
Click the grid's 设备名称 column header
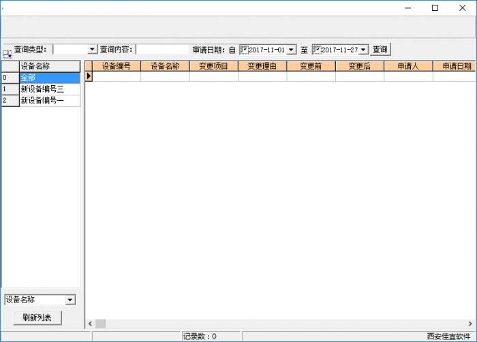pos(165,66)
